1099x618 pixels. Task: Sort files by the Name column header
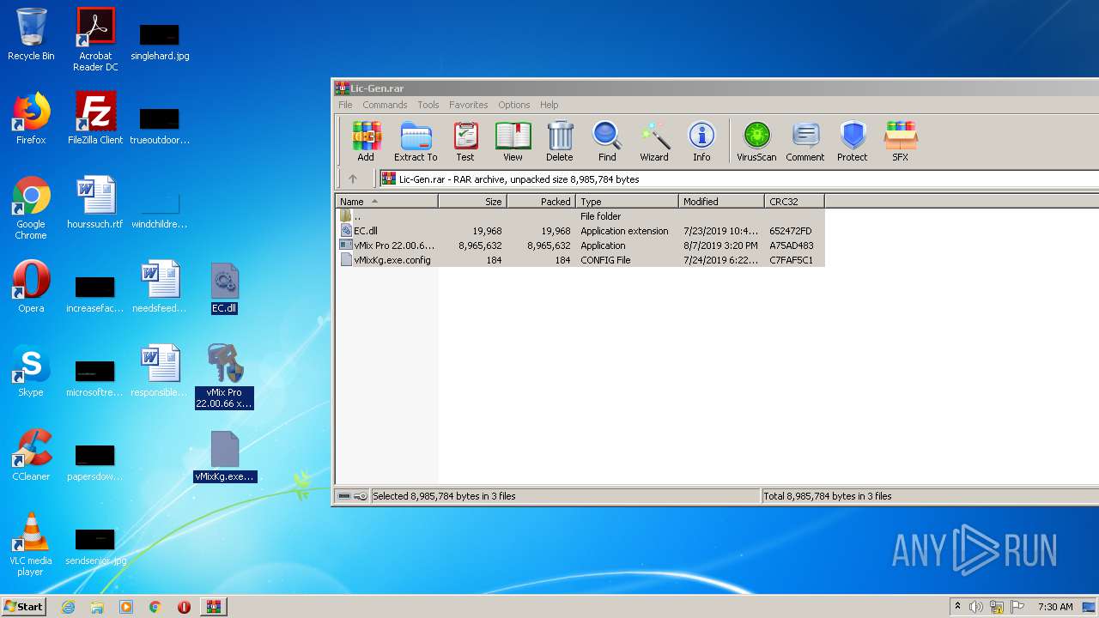386,202
